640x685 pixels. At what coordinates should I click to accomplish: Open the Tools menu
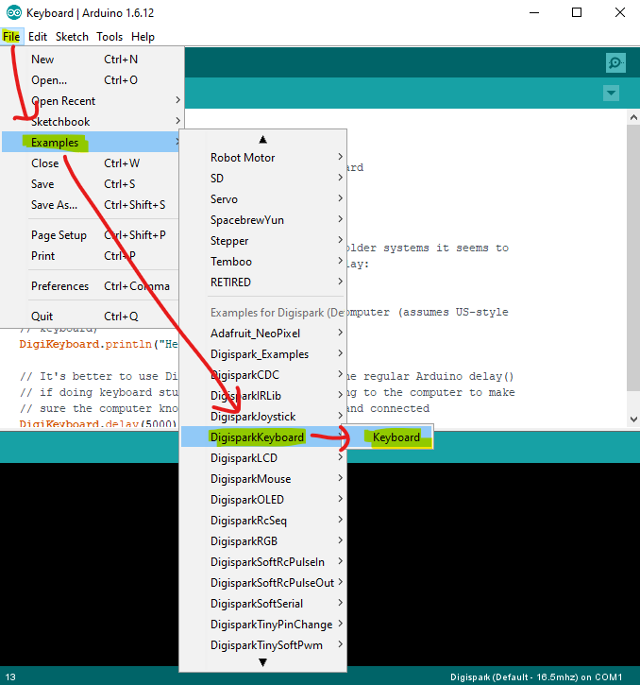(x=109, y=37)
